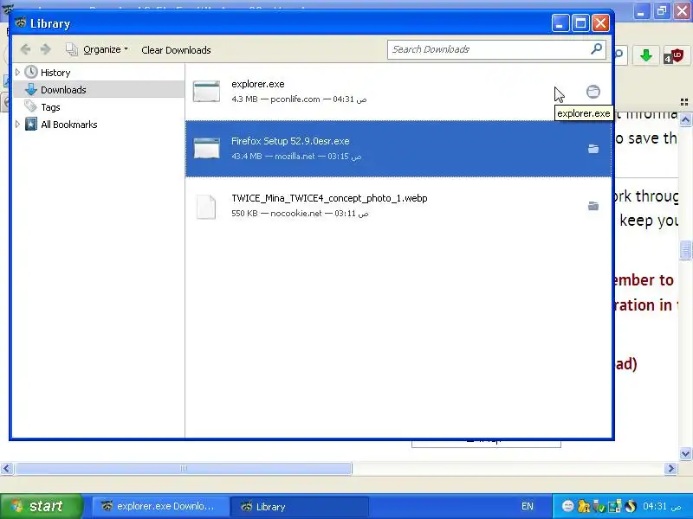Viewport: 693px width, 519px height.
Task: Click the Library window title icon
Action: click(20, 22)
